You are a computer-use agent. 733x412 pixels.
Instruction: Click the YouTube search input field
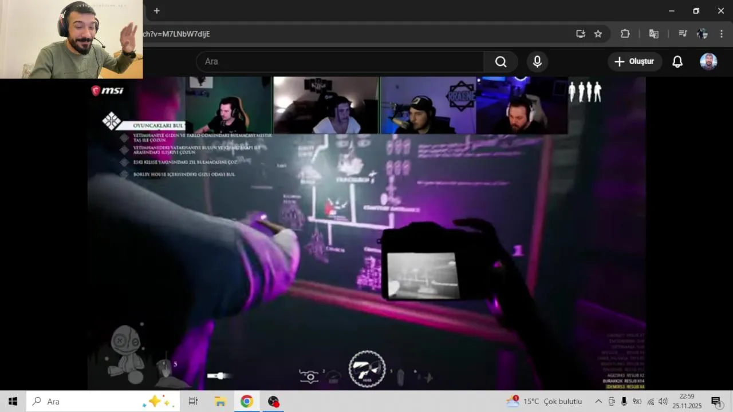pos(340,61)
